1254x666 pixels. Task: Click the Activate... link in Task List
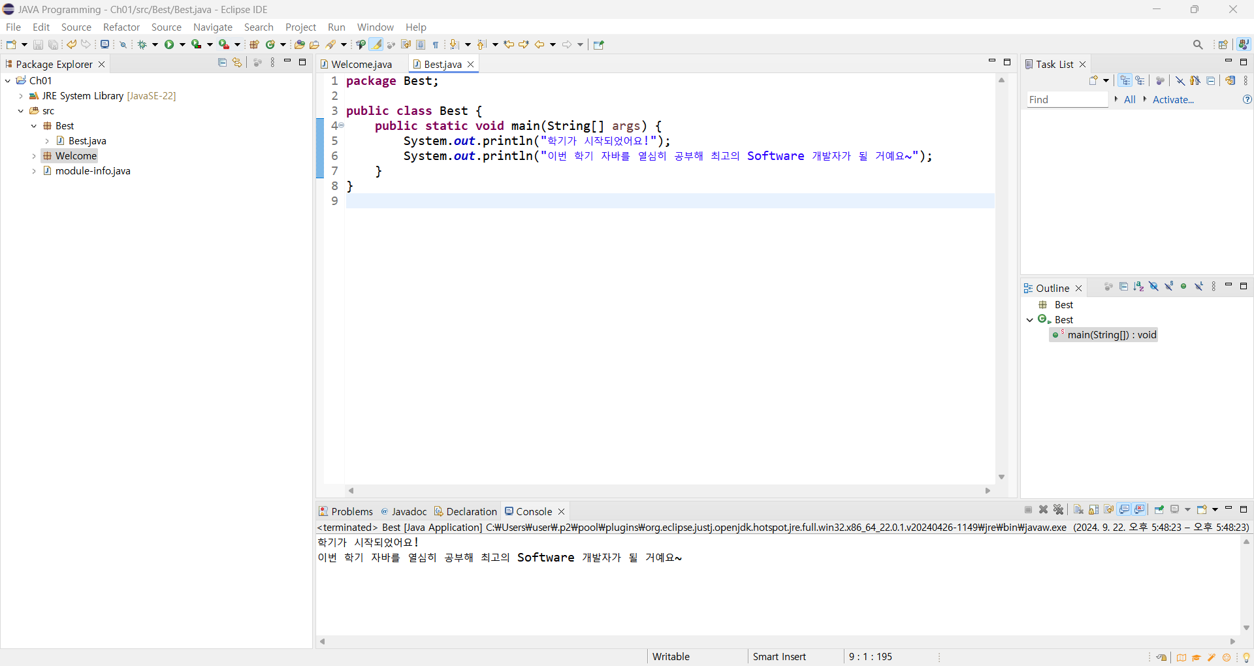coord(1173,99)
